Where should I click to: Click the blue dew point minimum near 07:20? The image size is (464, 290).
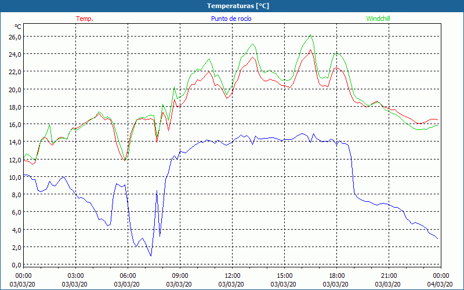151,256
